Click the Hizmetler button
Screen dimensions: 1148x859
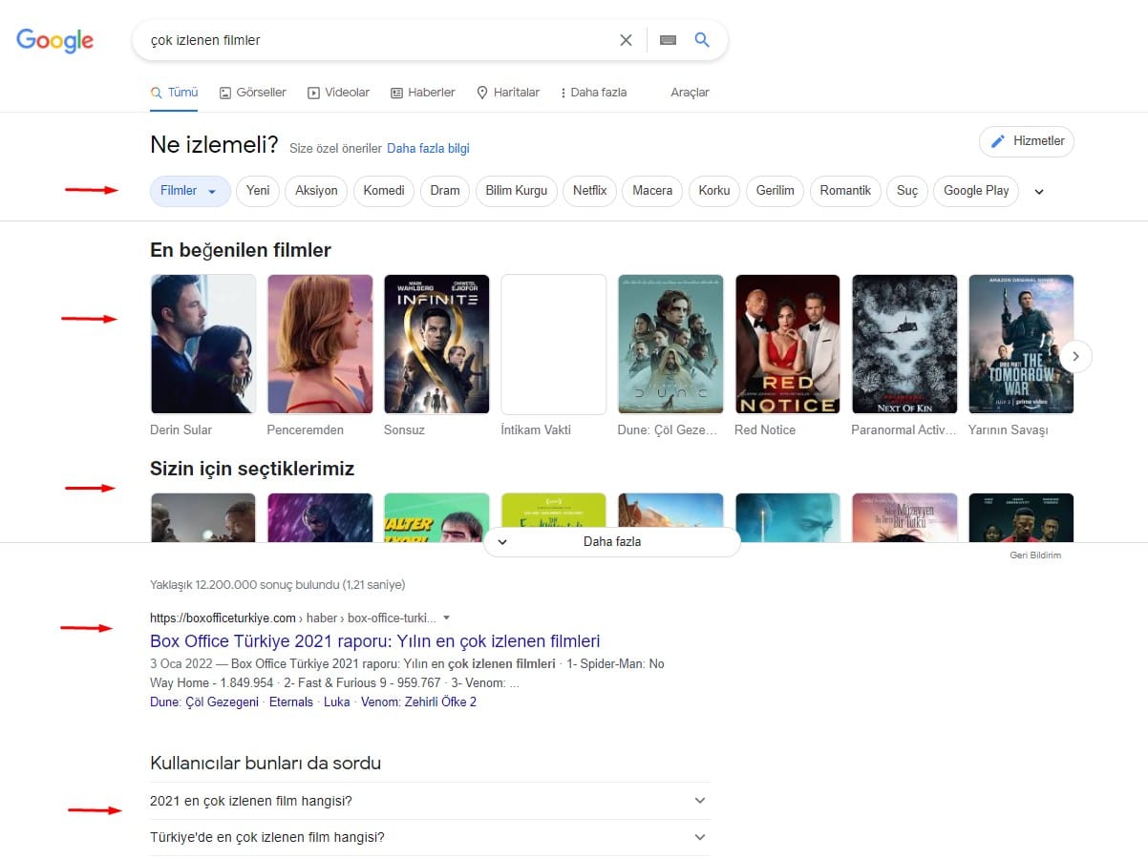1027,141
